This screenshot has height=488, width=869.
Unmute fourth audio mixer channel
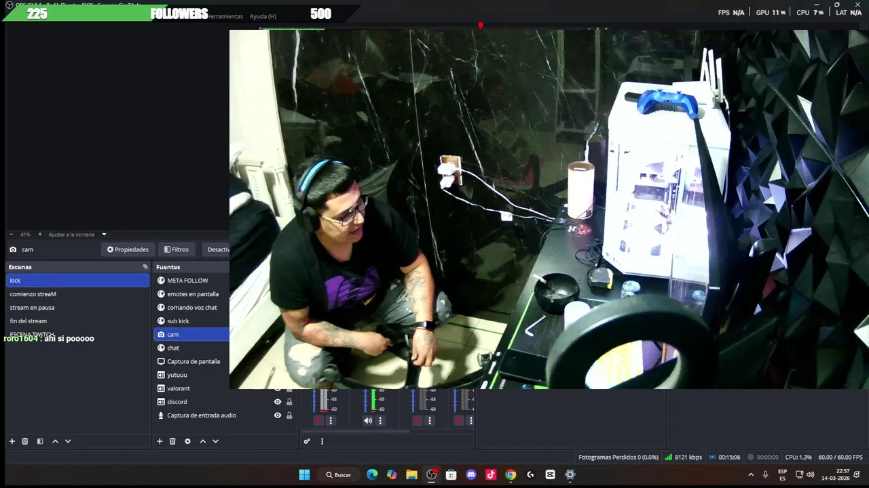click(459, 421)
